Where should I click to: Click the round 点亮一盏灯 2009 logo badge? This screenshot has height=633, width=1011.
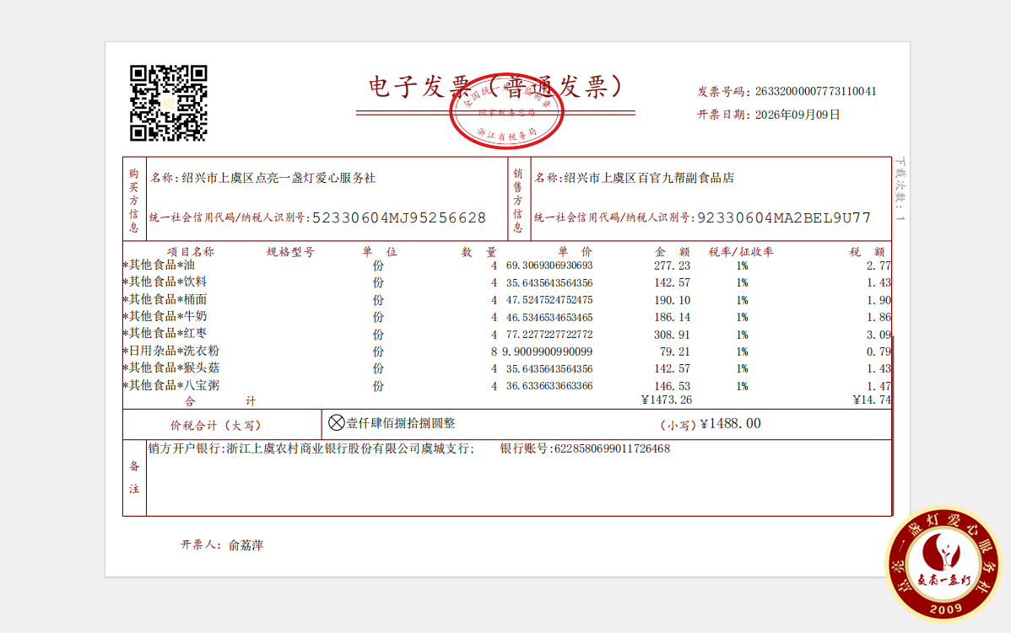point(943,564)
